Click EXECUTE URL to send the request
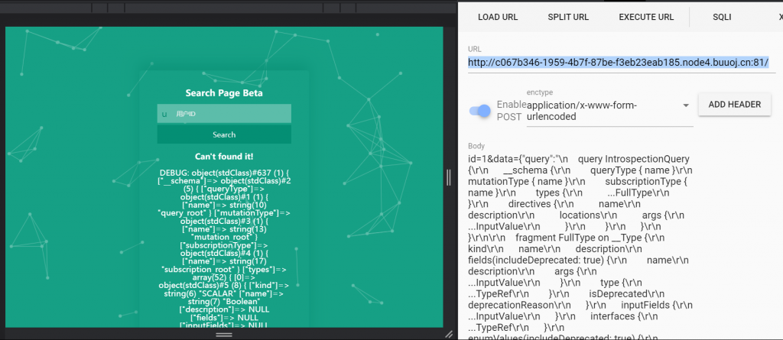The height and width of the screenshot is (340, 783). tap(646, 17)
